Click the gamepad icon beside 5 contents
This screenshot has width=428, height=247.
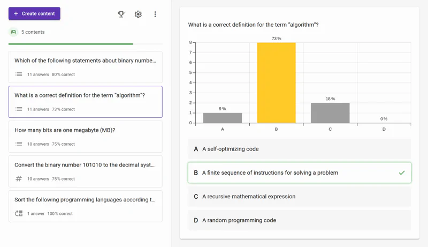tap(13, 32)
